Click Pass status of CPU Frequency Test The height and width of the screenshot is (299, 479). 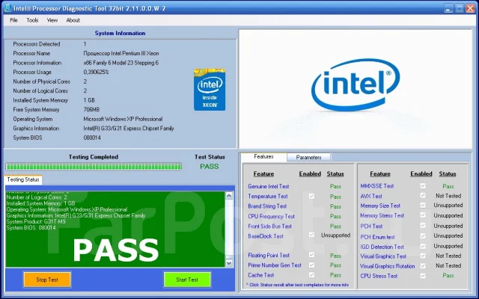335,216
